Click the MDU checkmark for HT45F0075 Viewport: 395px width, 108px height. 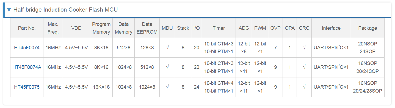167,87
